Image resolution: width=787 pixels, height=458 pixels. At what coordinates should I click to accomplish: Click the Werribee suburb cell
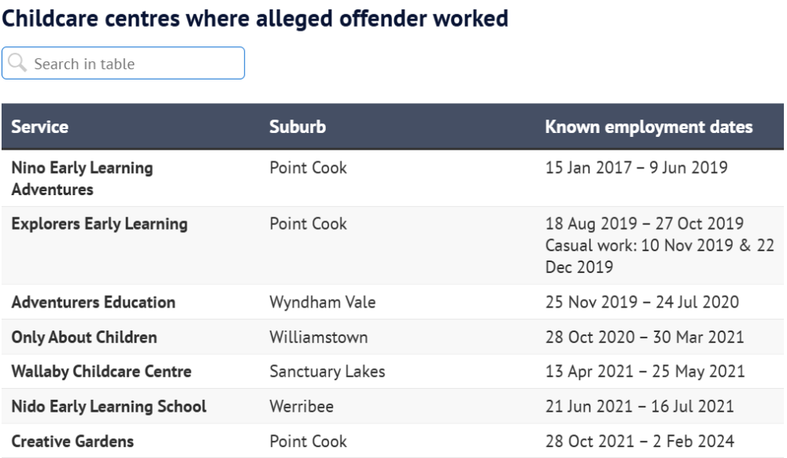(301, 406)
